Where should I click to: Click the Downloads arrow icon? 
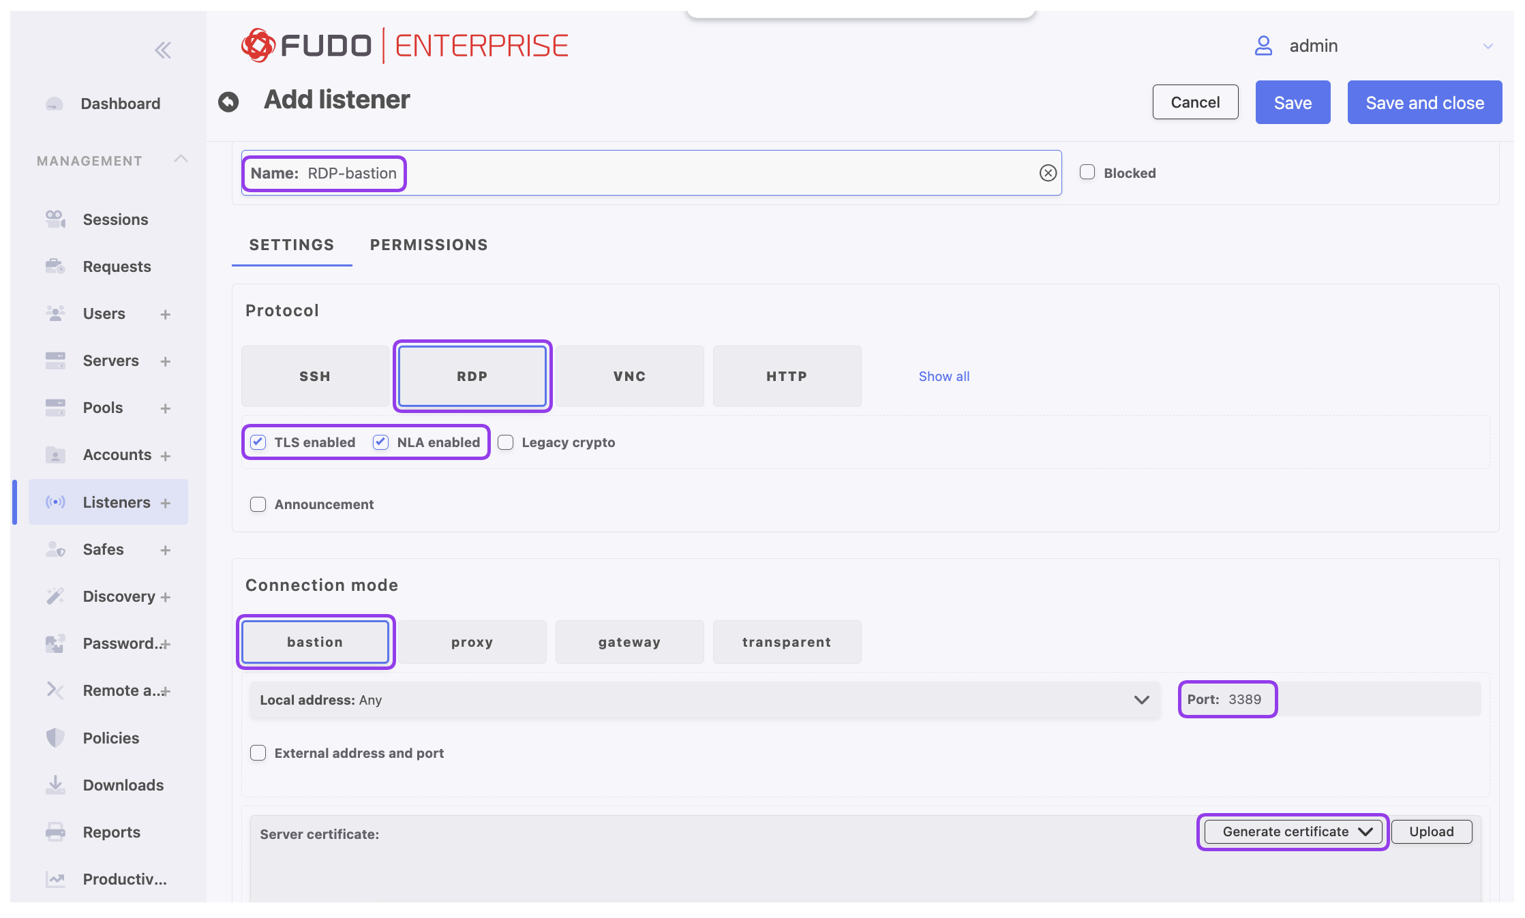click(x=55, y=784)
